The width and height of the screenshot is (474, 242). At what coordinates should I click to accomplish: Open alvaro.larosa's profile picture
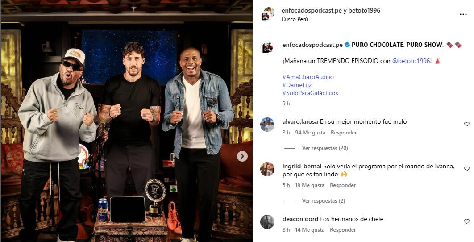pyautogui.click(x=267, y=125)
